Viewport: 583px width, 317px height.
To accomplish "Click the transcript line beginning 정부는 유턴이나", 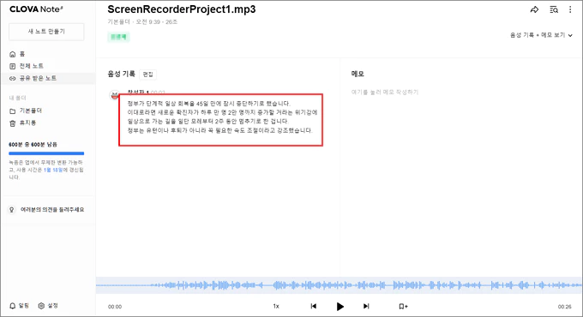I will pos(219,130).
